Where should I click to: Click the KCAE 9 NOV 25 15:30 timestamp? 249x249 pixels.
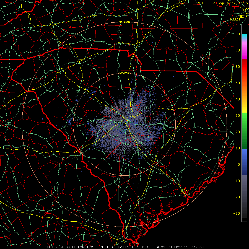click(180, 247)
